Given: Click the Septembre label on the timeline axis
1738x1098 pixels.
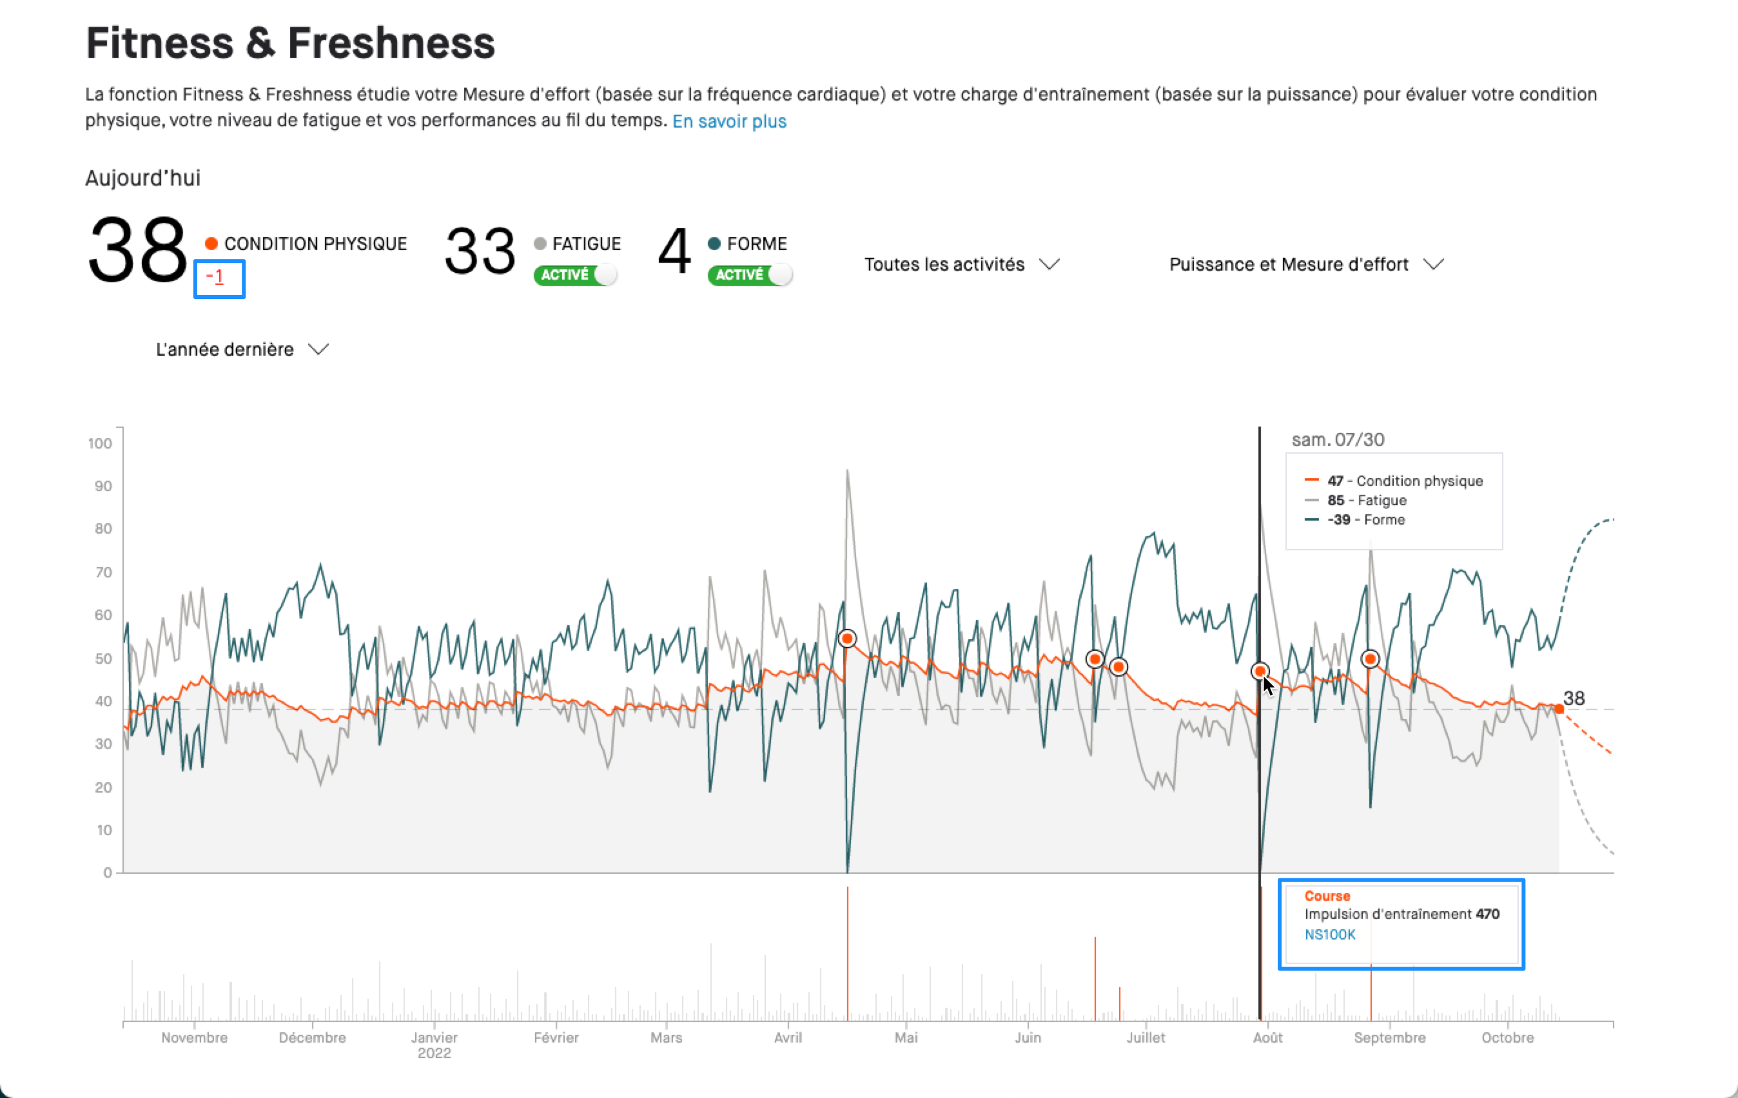Looking at the screenshot, I should 1389,1038.
